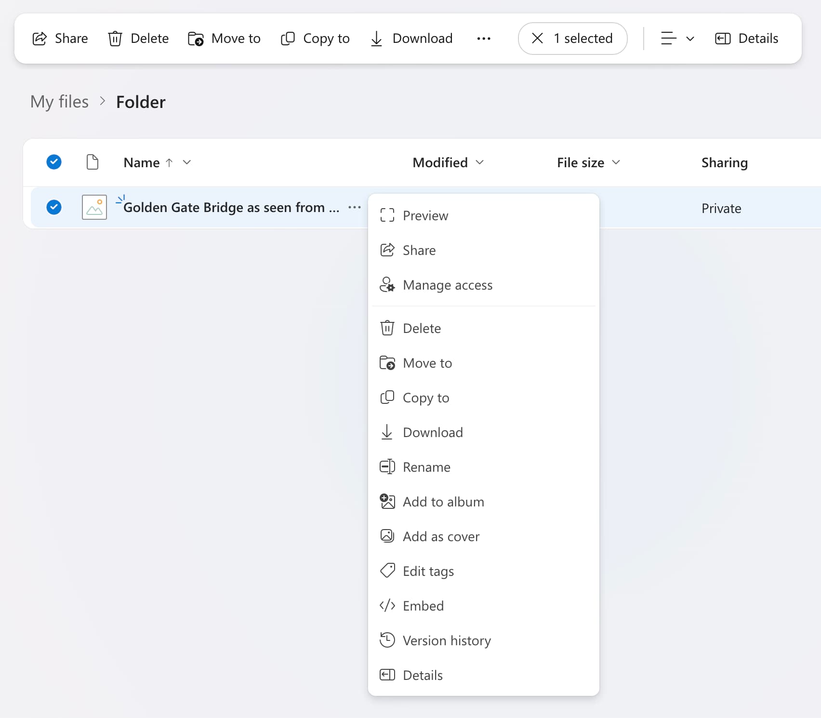The height and width of the screenshot is (718, 821).
Task: Click the Copy to icon in the toolbar
Action: coord(288,39)
